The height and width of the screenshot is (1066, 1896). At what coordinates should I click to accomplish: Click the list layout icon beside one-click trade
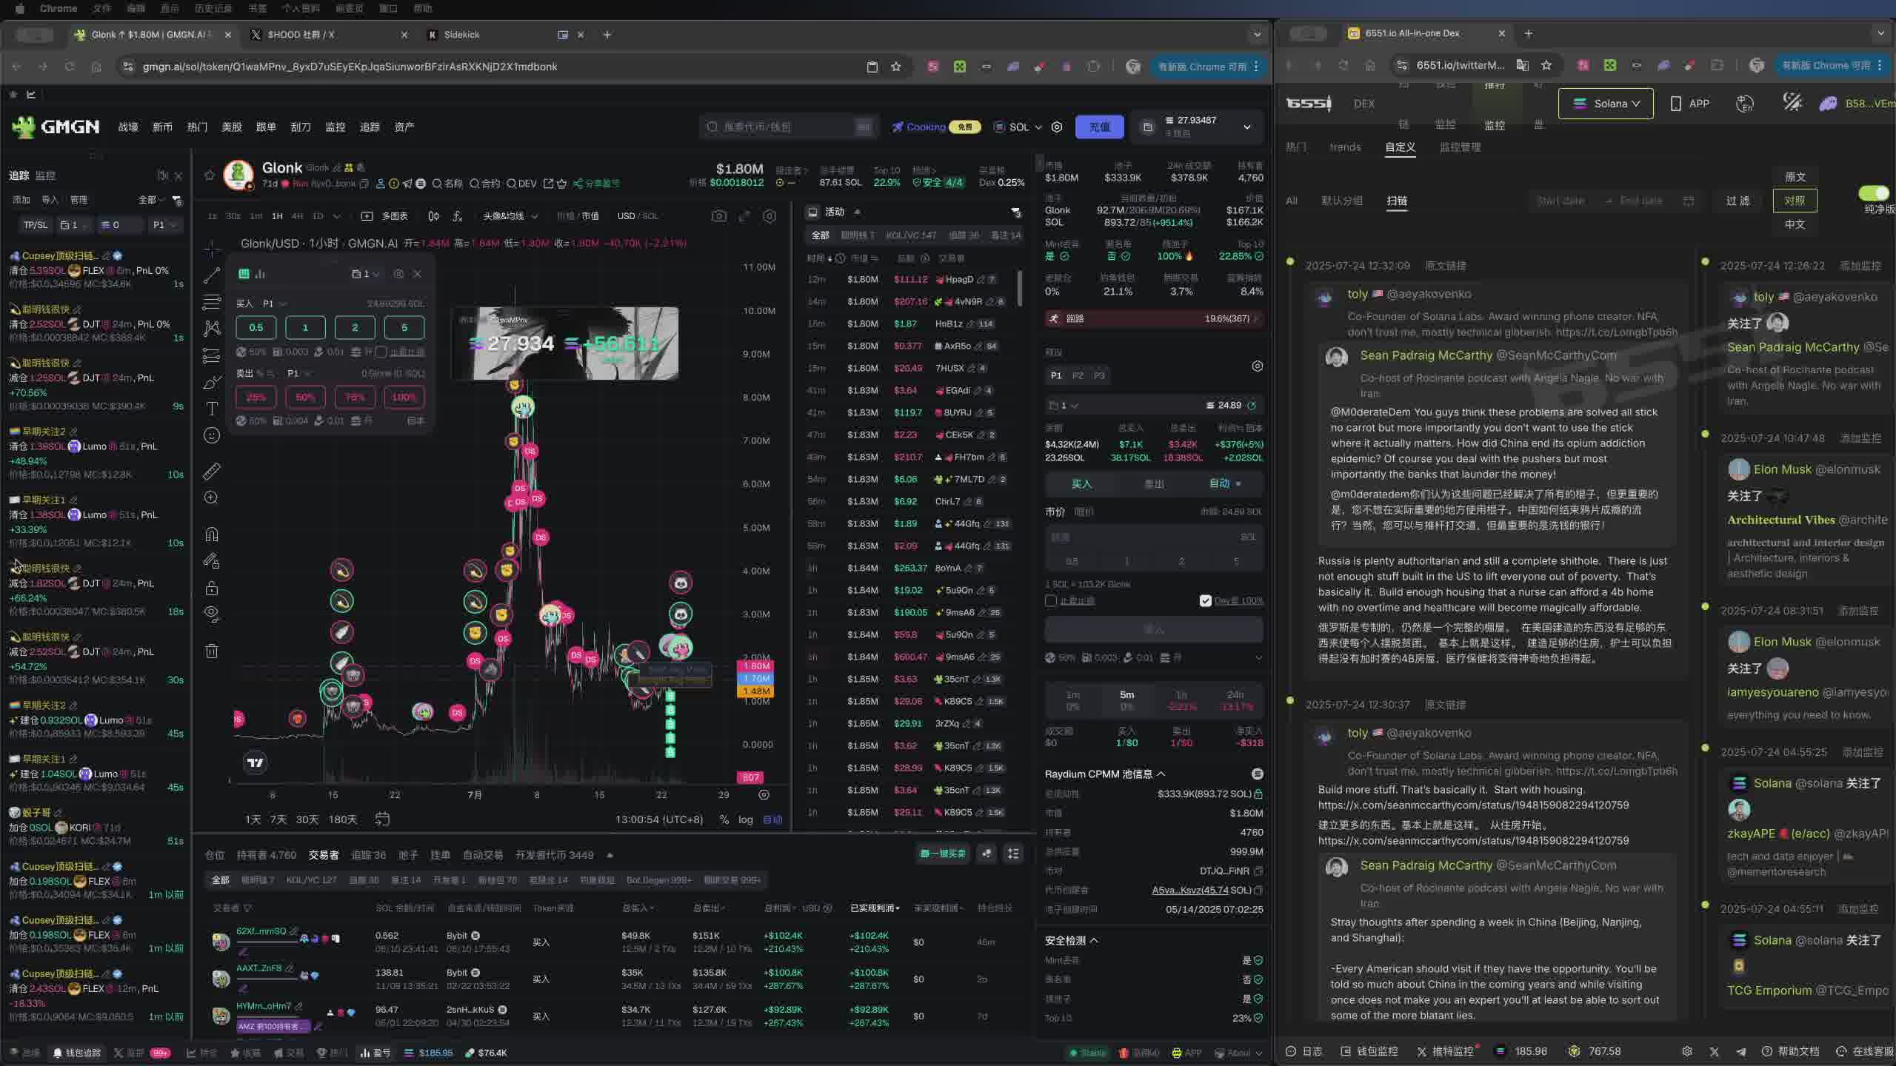tap(1013, 854)
